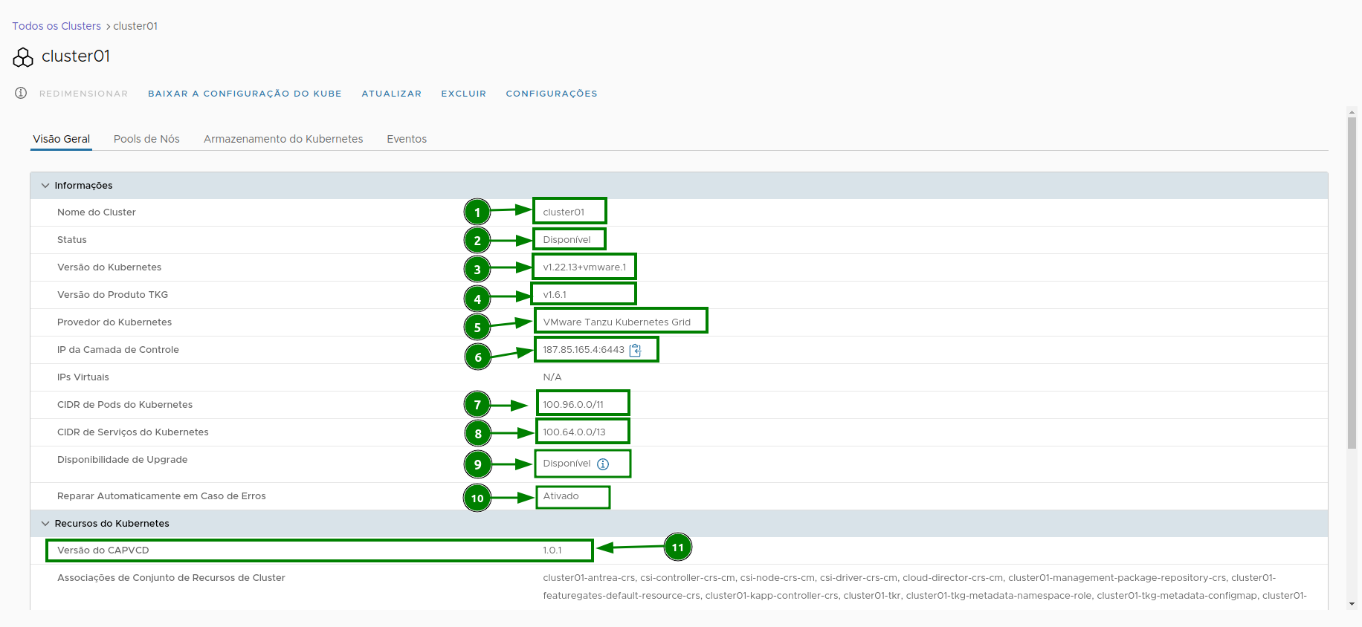The image size is (1362, 627).
Task: Click the vertical scrollbar thumb
Action: pos(1352,282)
